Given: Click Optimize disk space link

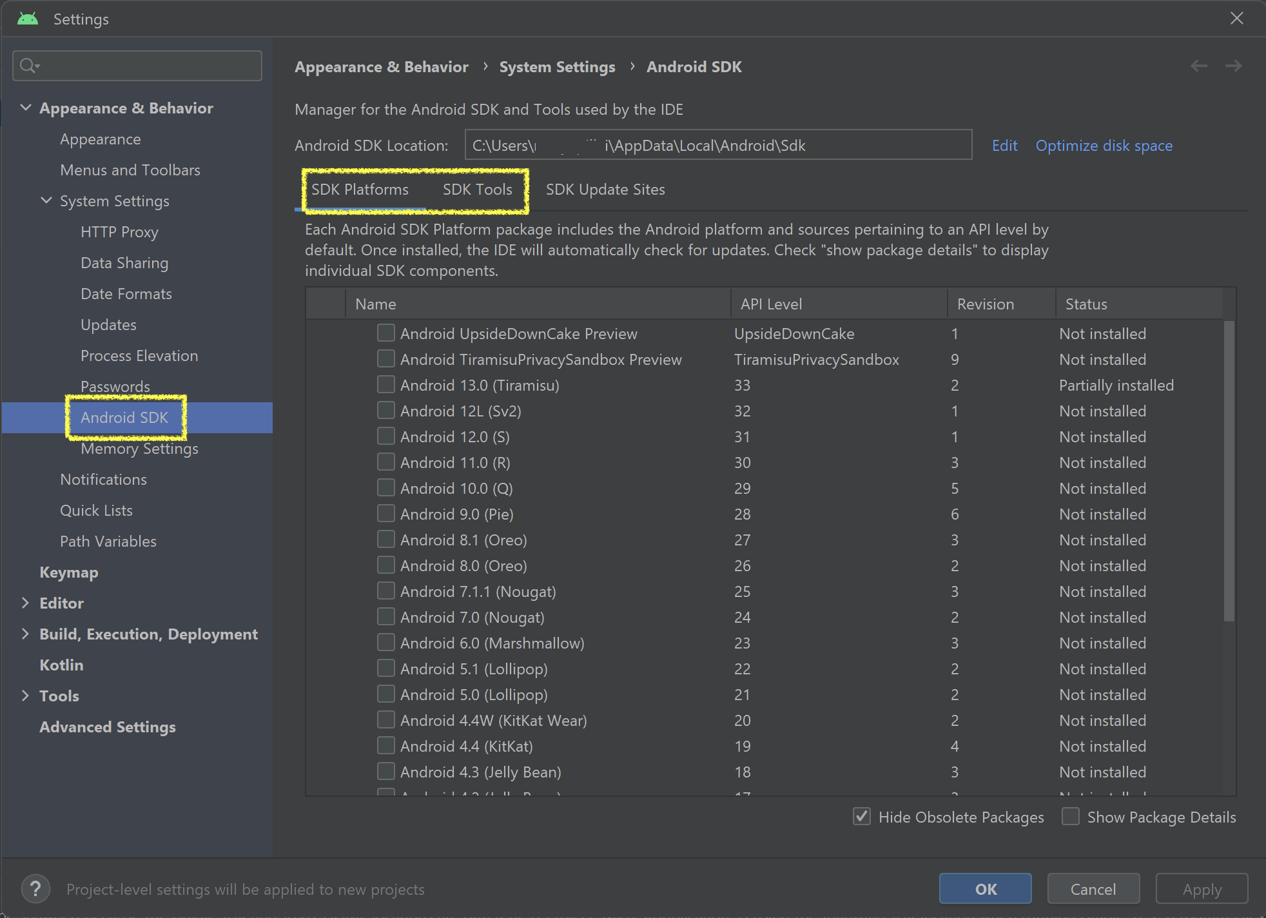Looking at the screenshot, I should click(x=1104, y=146).
